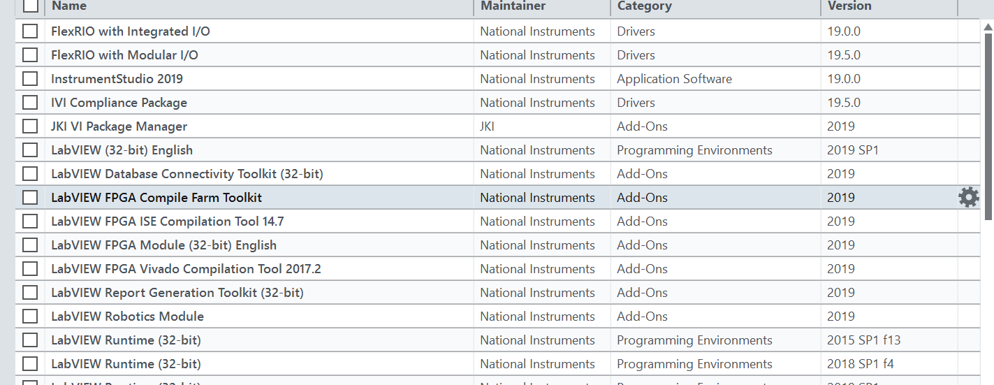Click the 2019 SP1 version cell
This screenshot has height=385, width=994.
(853, 150)
